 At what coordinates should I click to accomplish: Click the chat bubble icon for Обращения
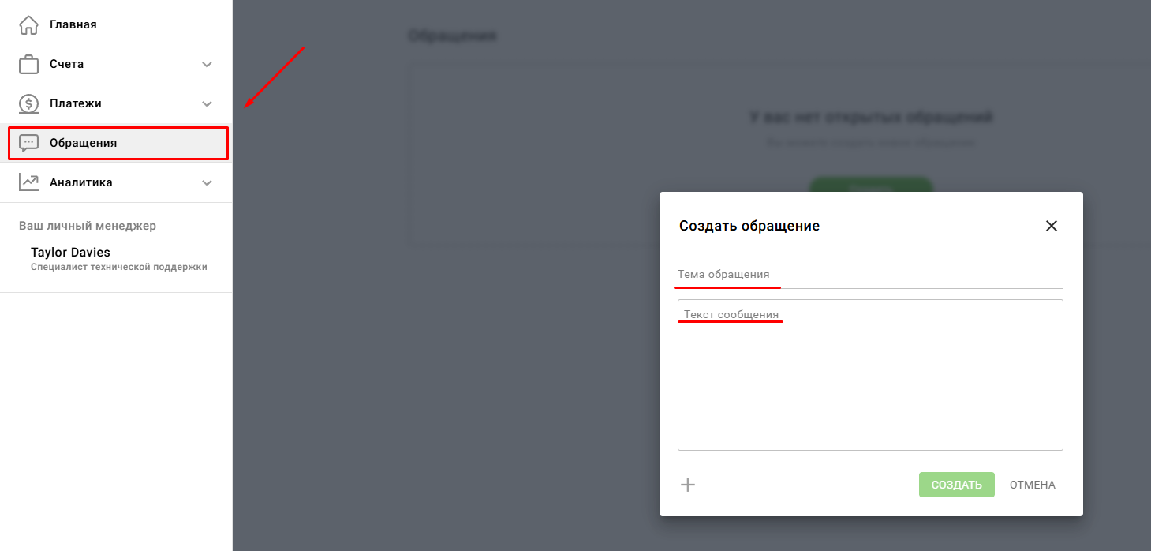(x=28, y=143)
